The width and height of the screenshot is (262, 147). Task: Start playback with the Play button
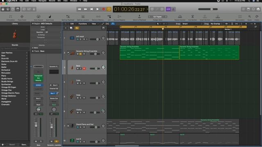(97, 9)
